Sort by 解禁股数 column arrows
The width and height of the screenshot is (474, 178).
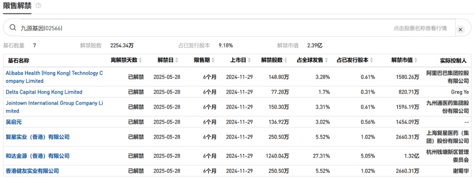(286, 60)
